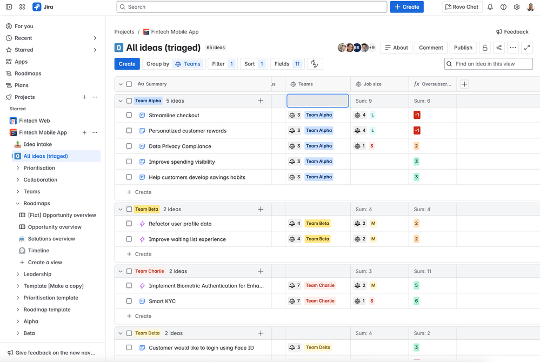
Task: Check the Team Alpha group checkbox
Action: 129,101
